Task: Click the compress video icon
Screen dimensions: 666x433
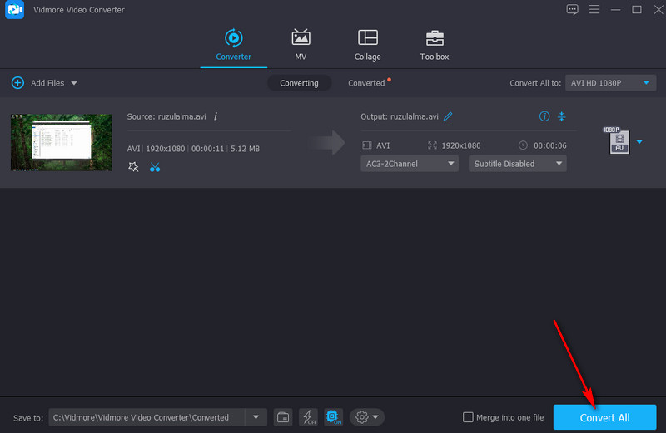Action: [x=562, y=116]
